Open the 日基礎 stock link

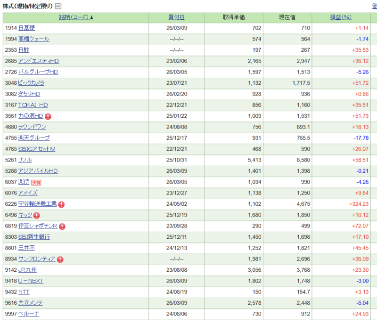(26, 28)
